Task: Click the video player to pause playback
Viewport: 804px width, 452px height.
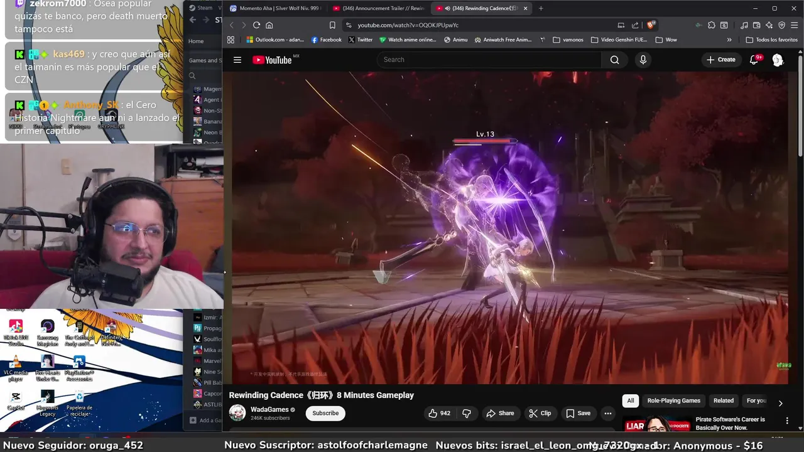Action: click(x=509, y=227)
